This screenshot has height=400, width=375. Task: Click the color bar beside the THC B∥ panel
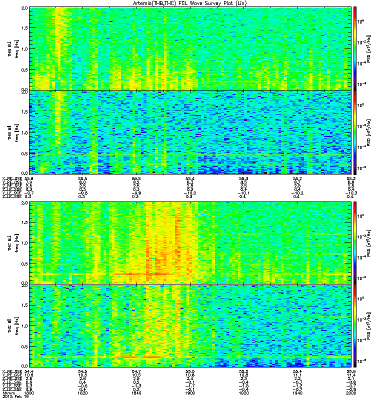click(x=354, y=326)
